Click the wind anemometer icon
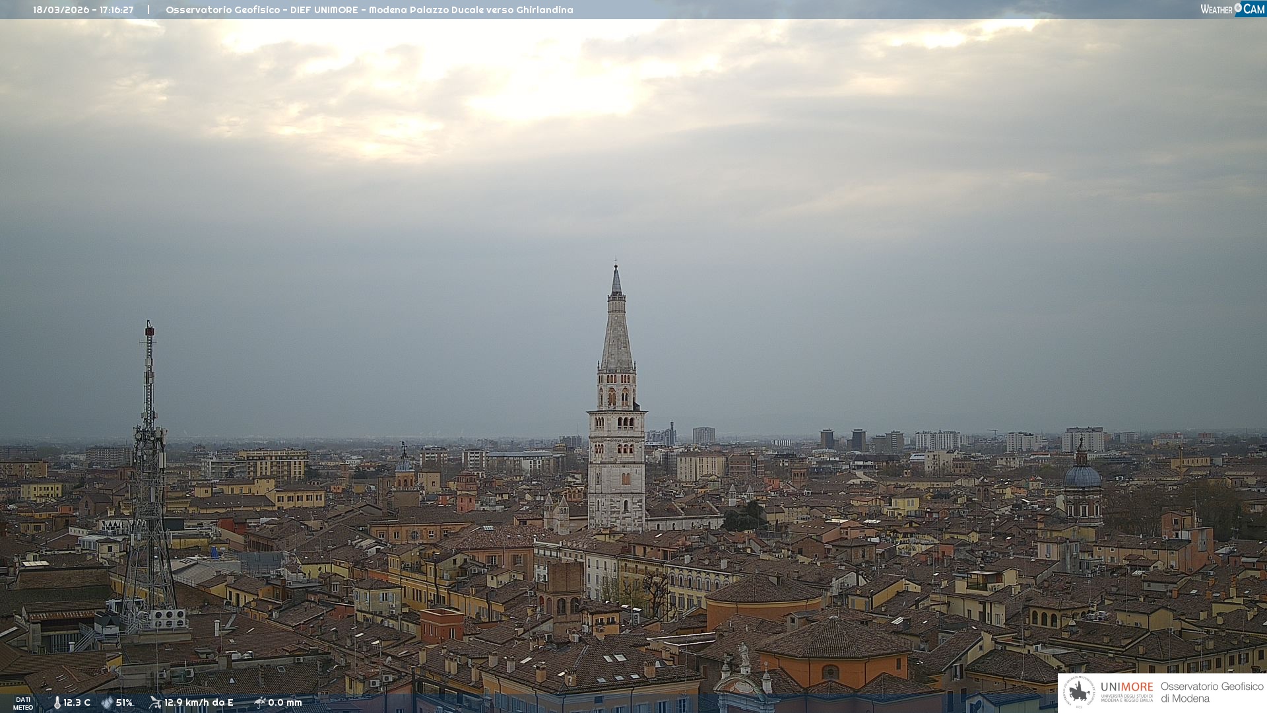This screenshot has width=1267, height=713. tap(155, 702)
